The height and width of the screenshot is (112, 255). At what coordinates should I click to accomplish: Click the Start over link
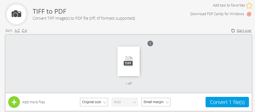[244, 31]
